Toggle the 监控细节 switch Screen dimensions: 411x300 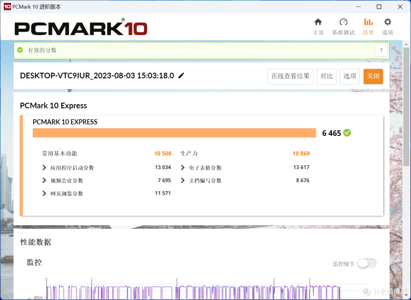tap(367, 263)
